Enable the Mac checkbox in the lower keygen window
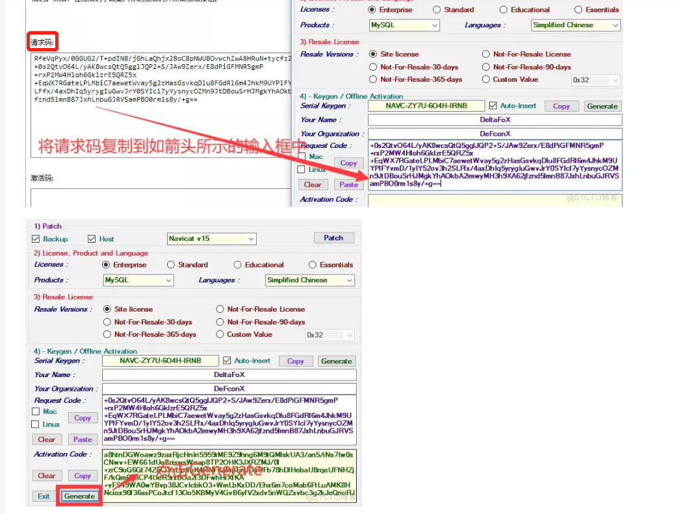The width and height of the screenshot is (679, 514). coord(36,411)
